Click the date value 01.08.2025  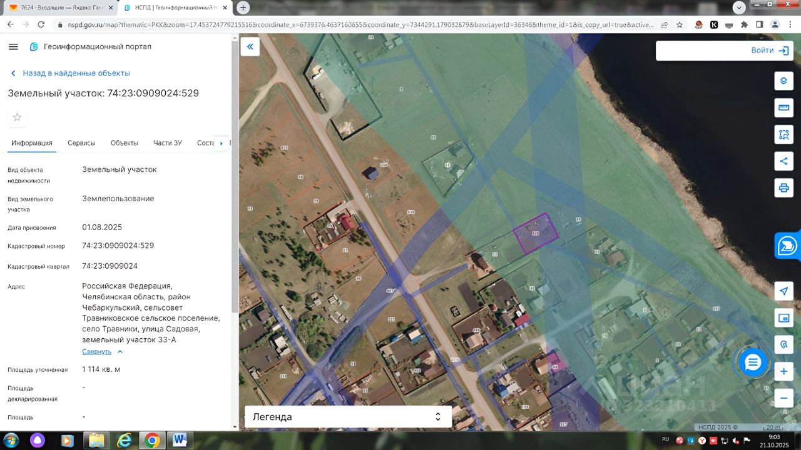point(102,227)
